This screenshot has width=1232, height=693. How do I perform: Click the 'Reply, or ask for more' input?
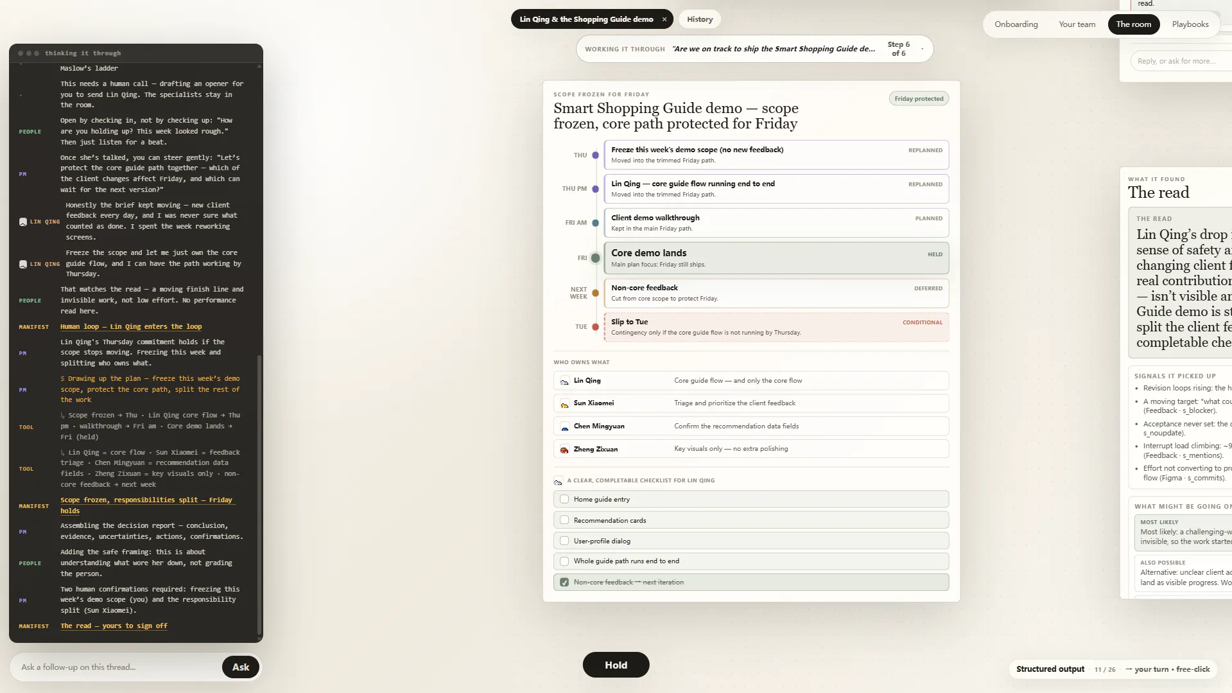[1181, 61]
